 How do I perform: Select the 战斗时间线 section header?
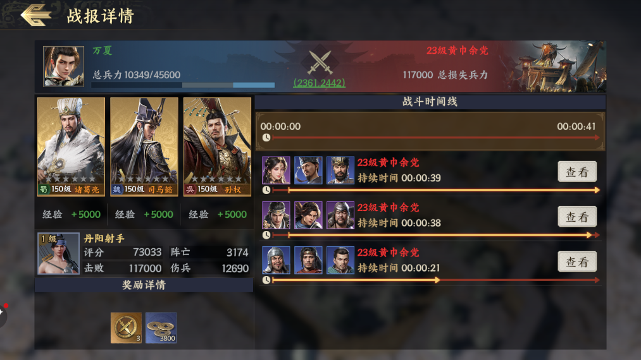point(430,102)
